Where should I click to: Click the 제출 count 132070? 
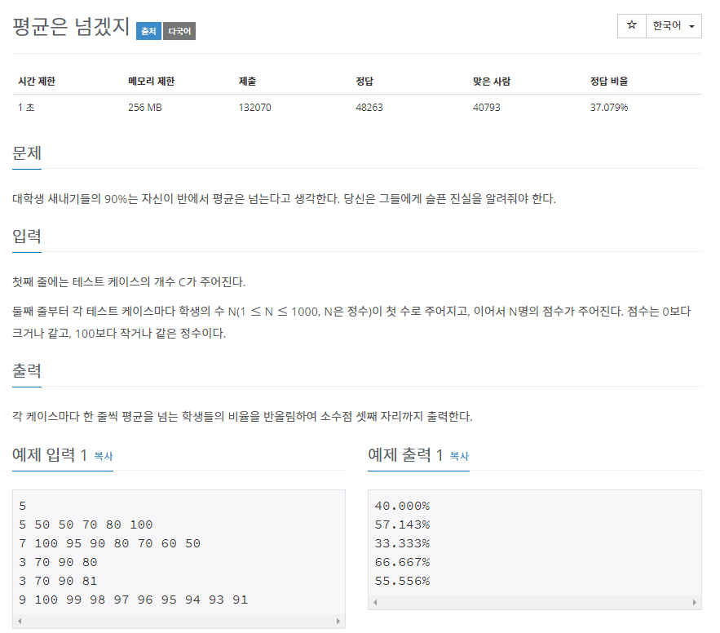(x=254, y=107)
